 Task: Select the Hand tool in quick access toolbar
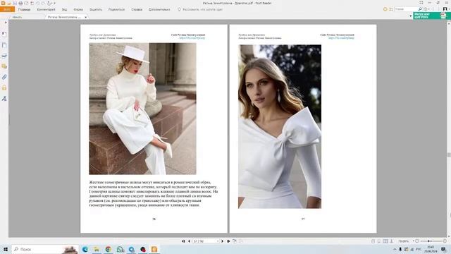pos(49,3)
